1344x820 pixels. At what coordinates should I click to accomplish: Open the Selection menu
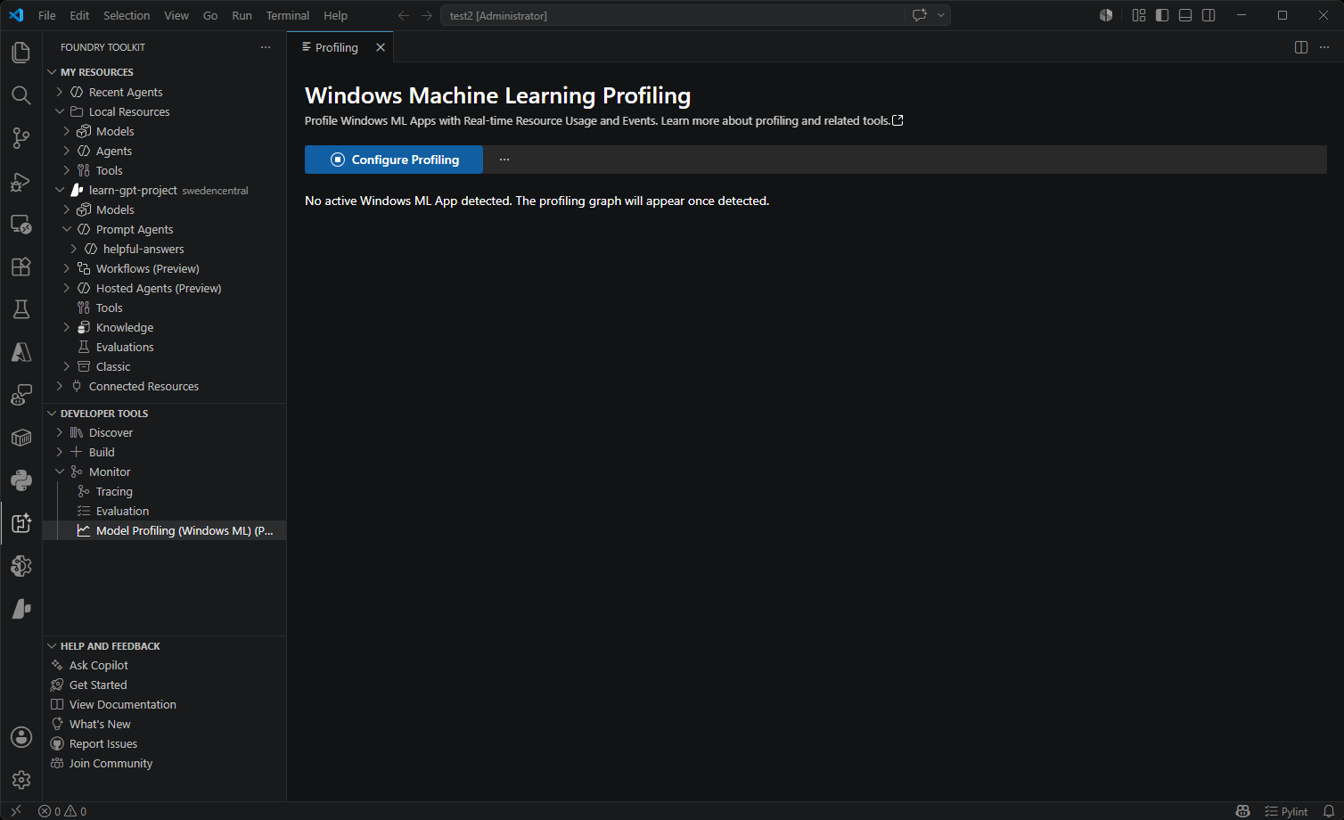127,15
